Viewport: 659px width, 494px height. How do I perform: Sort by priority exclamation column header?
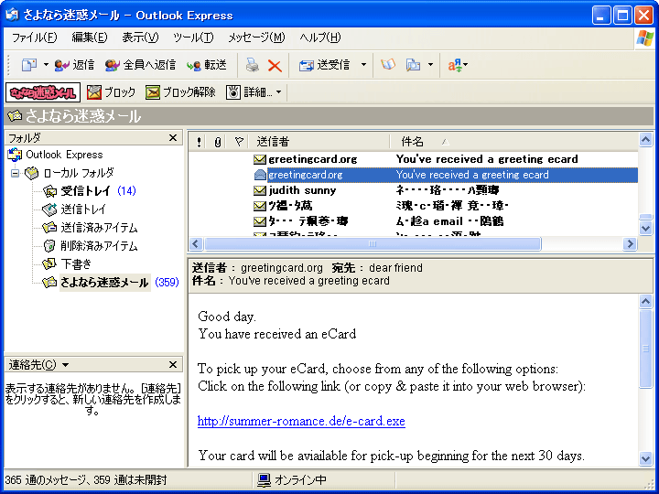(199, 142)
